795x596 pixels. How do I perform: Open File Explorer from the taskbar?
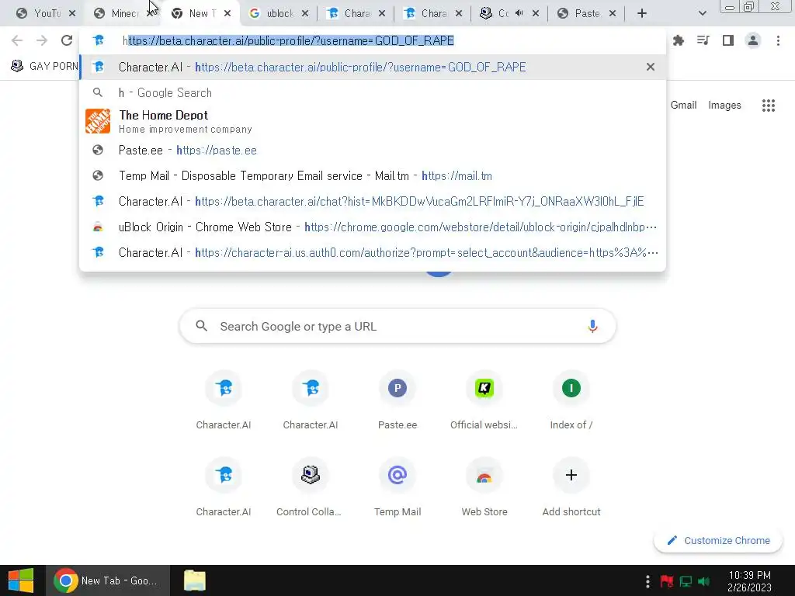click(x=195, y=580)
